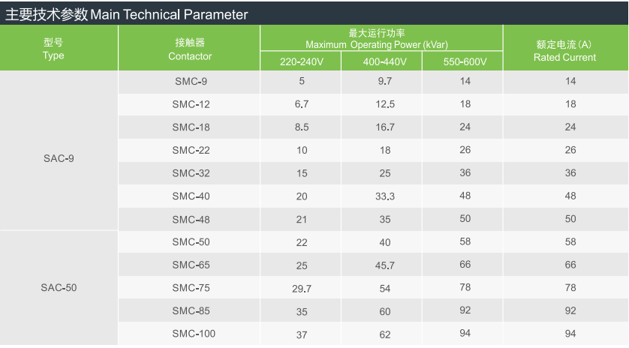Image resolution: width=629 pixels, height=348 pixels.
Task: Select the SMC-18 contactor row label
Action: point(191,127)
